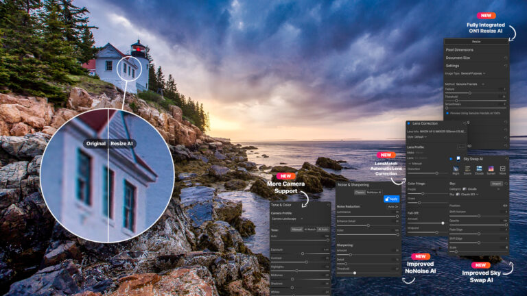Adjust the Color noise reduction slider
The width and height of the screenshot is (527, 296).
[397, 234]
